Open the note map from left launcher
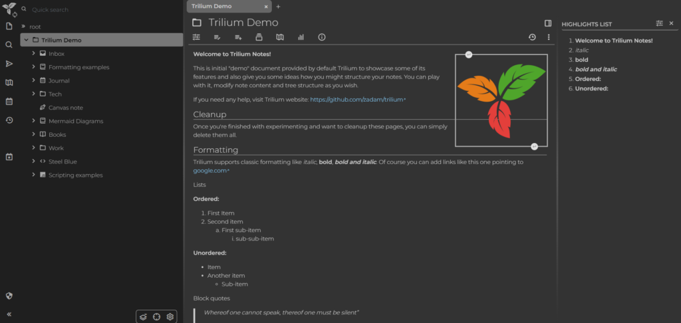Screen dimensions: 681x323 pyautogui.click(x=9, y=82)
